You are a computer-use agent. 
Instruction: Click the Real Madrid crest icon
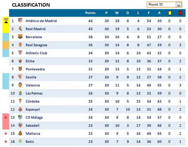pos(20,29)
